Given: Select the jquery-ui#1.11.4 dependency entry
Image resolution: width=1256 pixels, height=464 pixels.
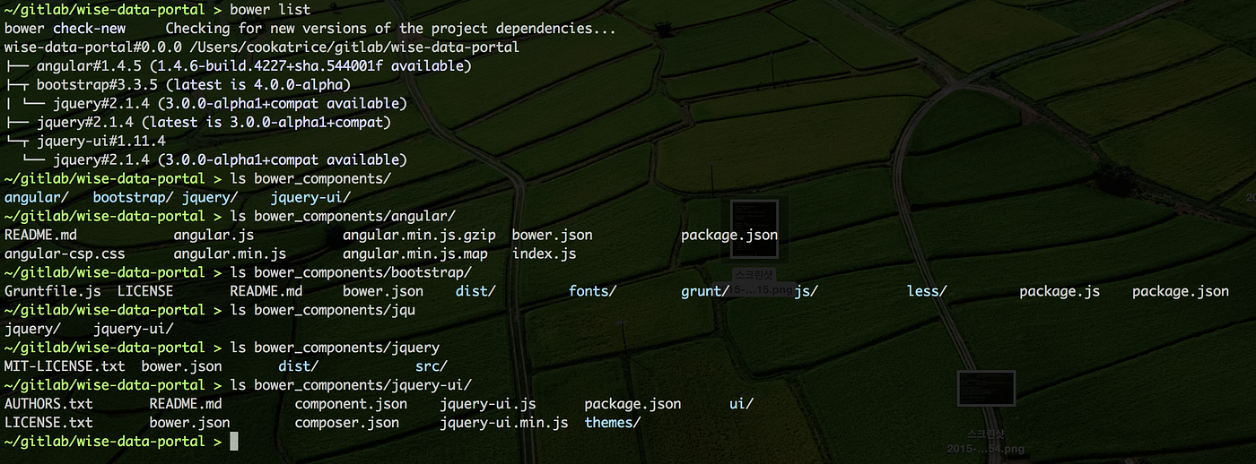Looking at the screenshot, I should tap(101, 142).
